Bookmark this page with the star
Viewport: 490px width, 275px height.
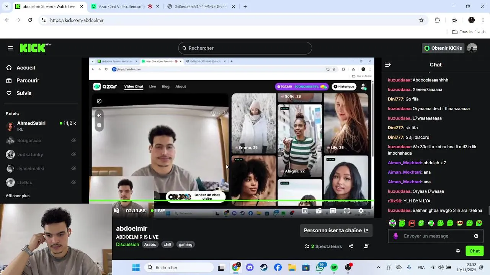point(421,20)
